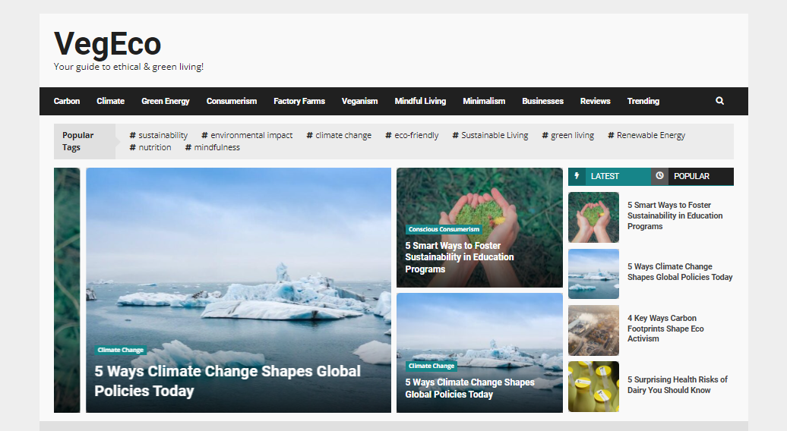Open Reviews in the nav bar

tap(596, 101)
